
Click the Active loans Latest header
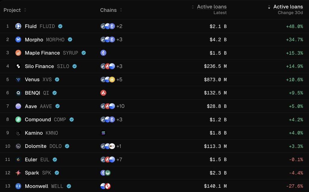(x=212, y=10)
